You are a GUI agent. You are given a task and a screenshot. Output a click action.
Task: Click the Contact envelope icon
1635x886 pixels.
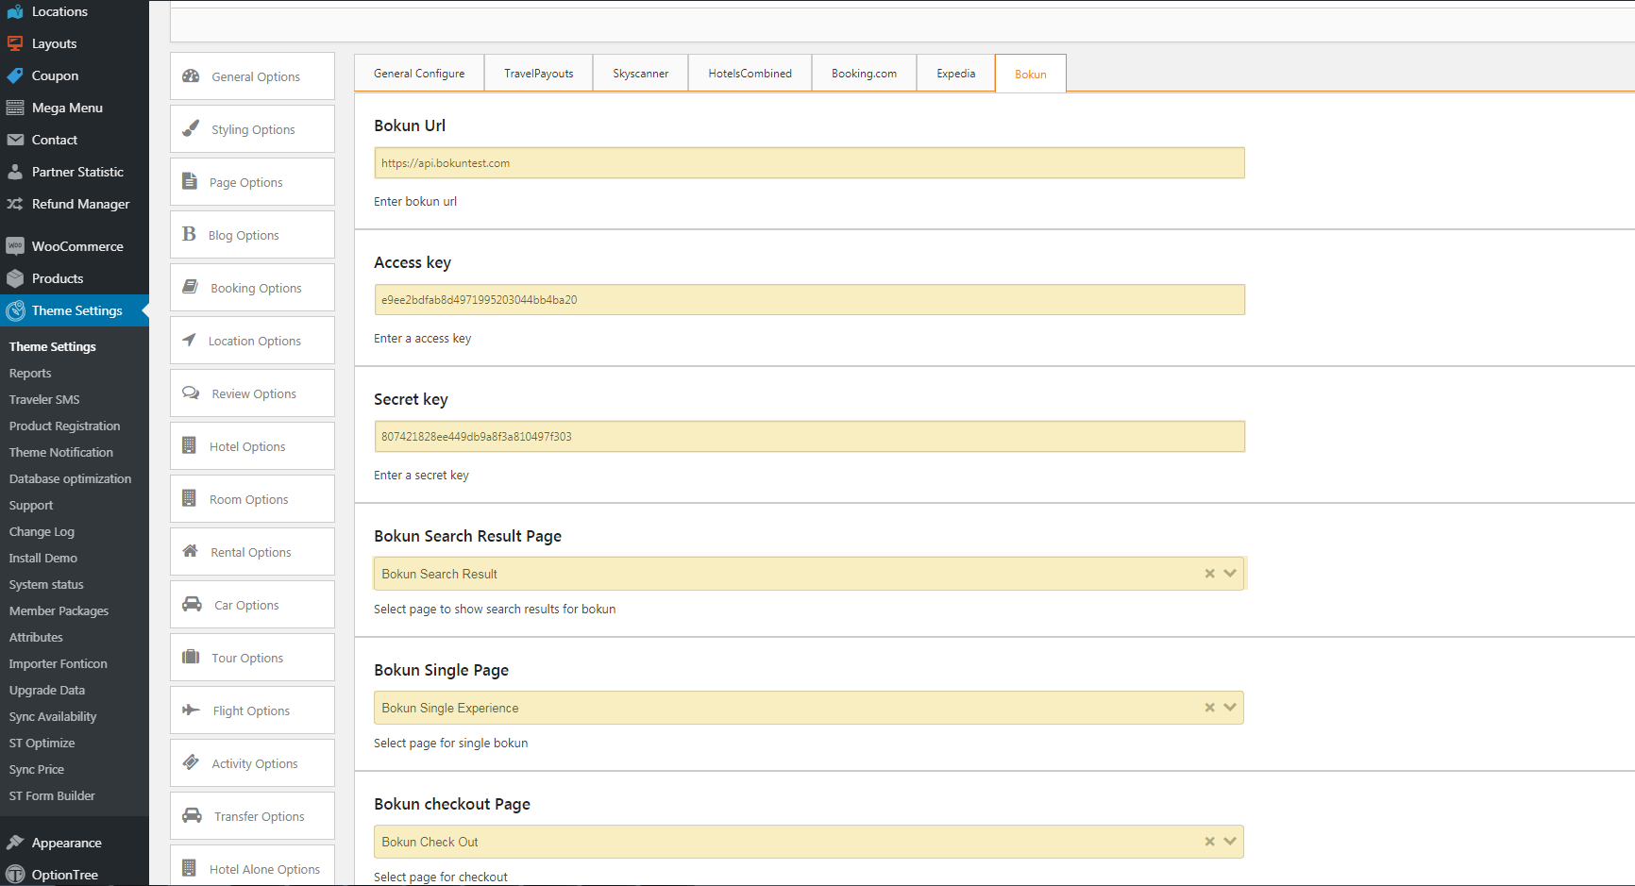coord(15,140)
